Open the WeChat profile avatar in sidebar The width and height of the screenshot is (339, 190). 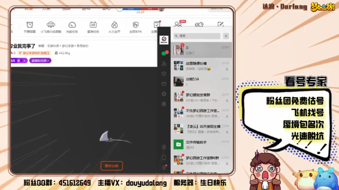pyautogui.click(x=164, y=40)
